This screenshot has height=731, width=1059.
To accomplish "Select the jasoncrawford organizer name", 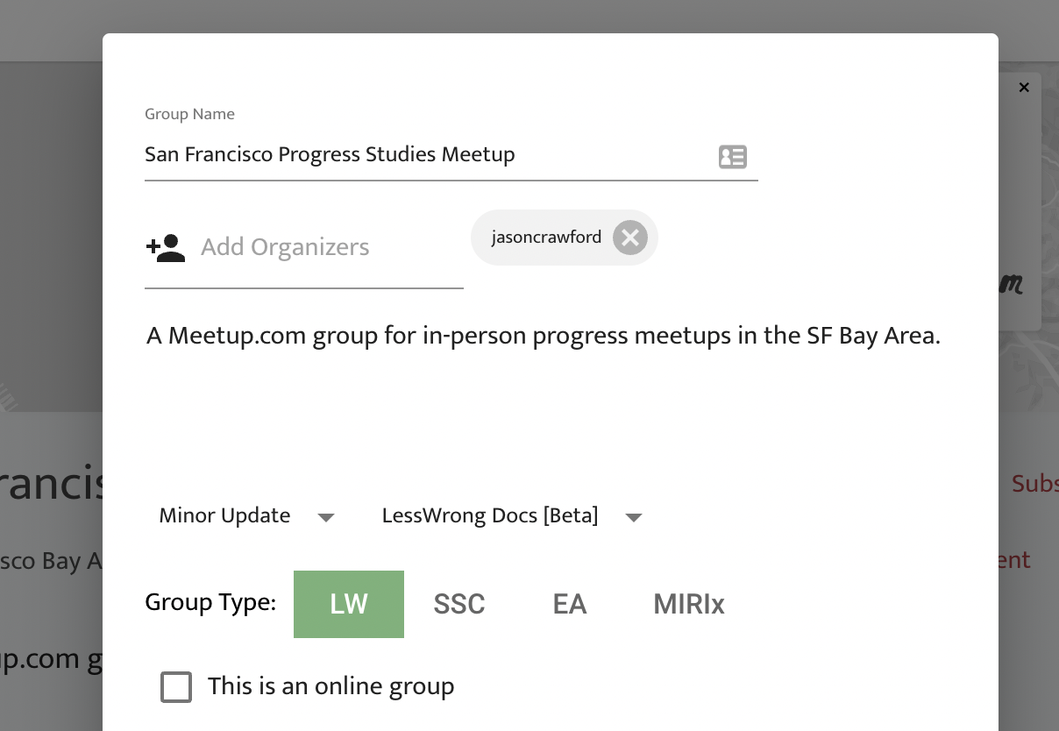I will (x=546, y=238).
